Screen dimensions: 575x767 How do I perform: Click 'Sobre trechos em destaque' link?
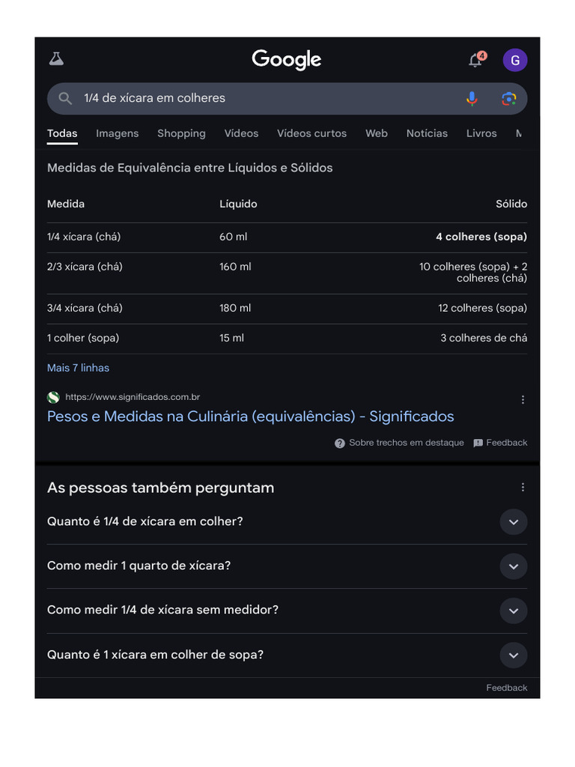coord(406,443)
